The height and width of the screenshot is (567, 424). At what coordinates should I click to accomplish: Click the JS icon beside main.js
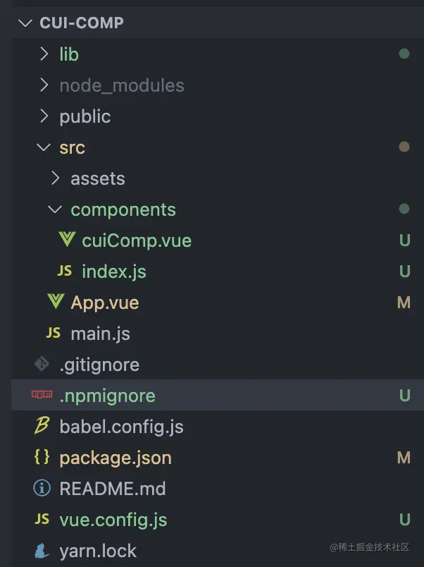(x=54, y=334)
